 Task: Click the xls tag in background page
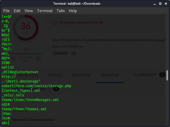click(x=73, y=53)
